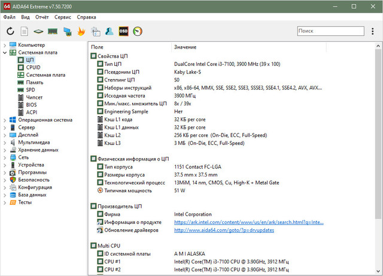The image size is (383, 276).
Task: Click the monitor diagnostics toolbar icon
Action: 67,31
